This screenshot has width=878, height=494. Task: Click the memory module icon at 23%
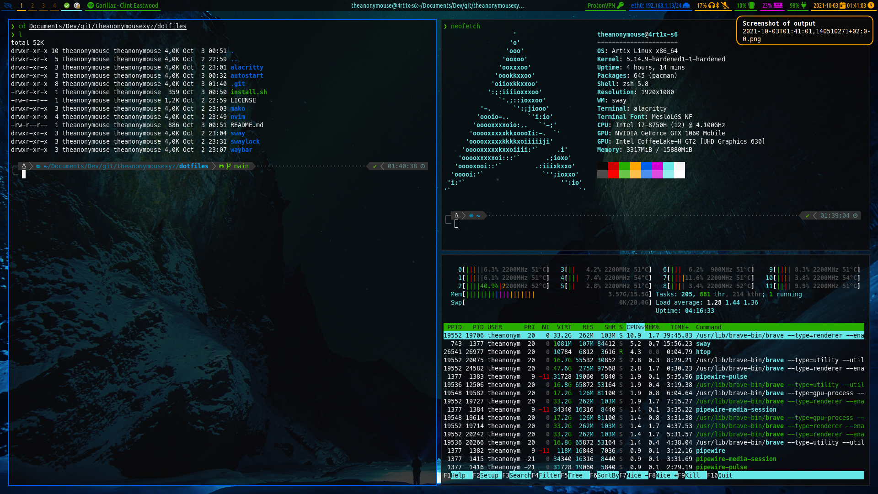(778, 5)
